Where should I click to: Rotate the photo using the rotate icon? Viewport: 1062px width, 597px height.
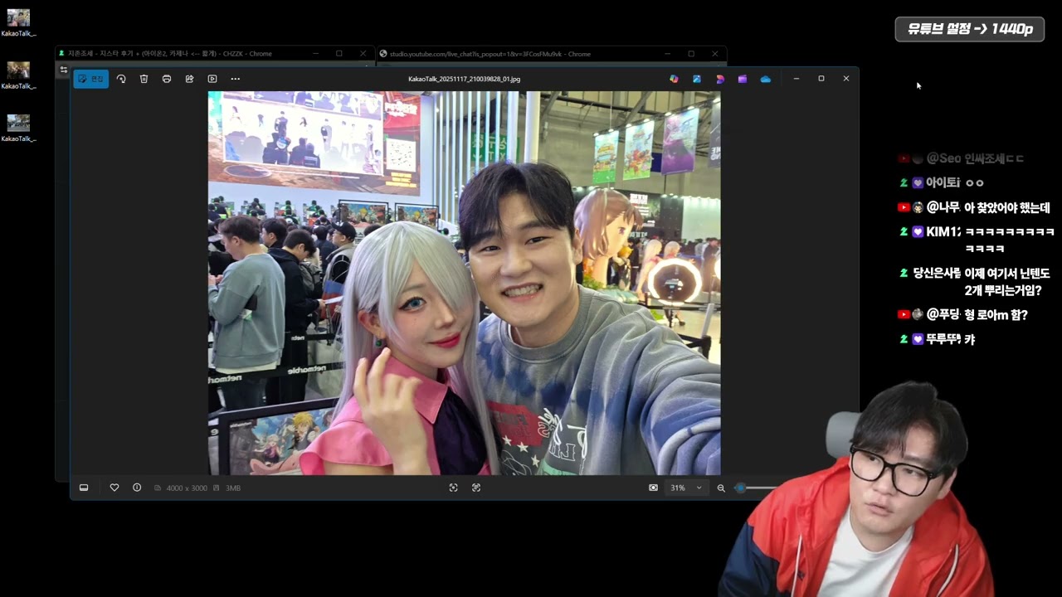point(121,79)
